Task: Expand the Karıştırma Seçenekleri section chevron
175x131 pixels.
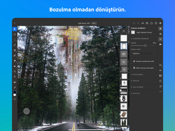Action: pyautogui.click(x=132, y=39)
